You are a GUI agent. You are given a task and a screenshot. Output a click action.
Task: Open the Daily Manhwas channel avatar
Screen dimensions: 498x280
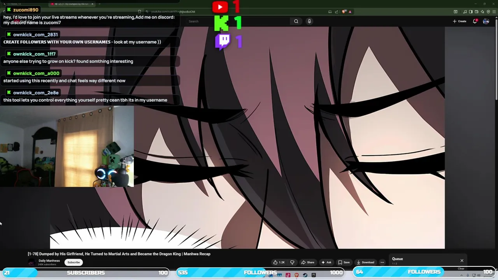[32, 262]
